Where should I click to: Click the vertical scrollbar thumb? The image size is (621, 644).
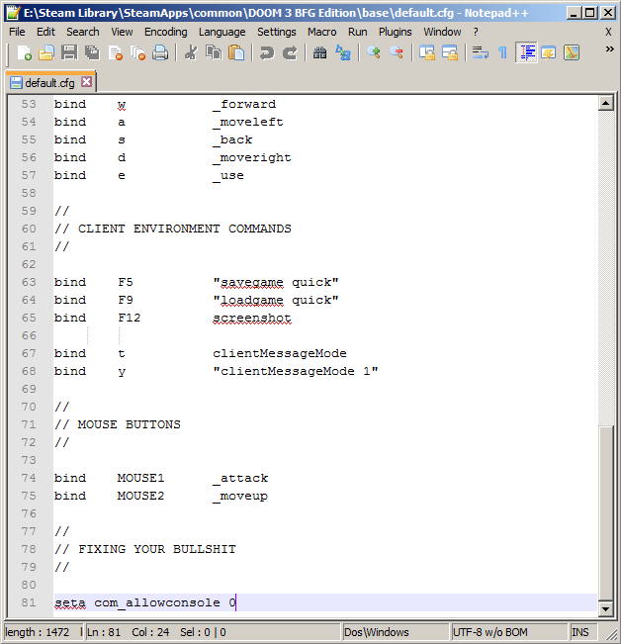pos(606,513)
